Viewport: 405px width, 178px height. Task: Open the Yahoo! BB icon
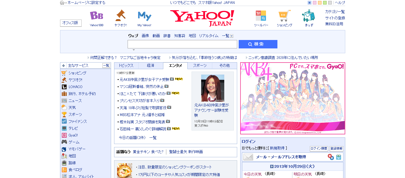(x=96, y=16)
